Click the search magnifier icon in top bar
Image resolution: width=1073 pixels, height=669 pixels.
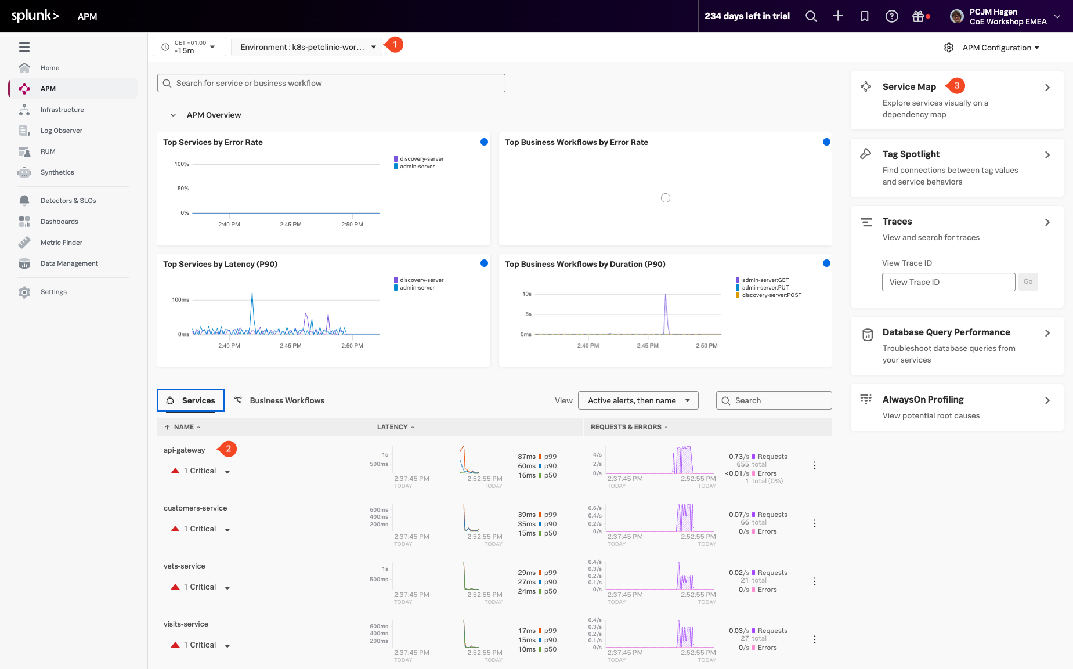811,16
